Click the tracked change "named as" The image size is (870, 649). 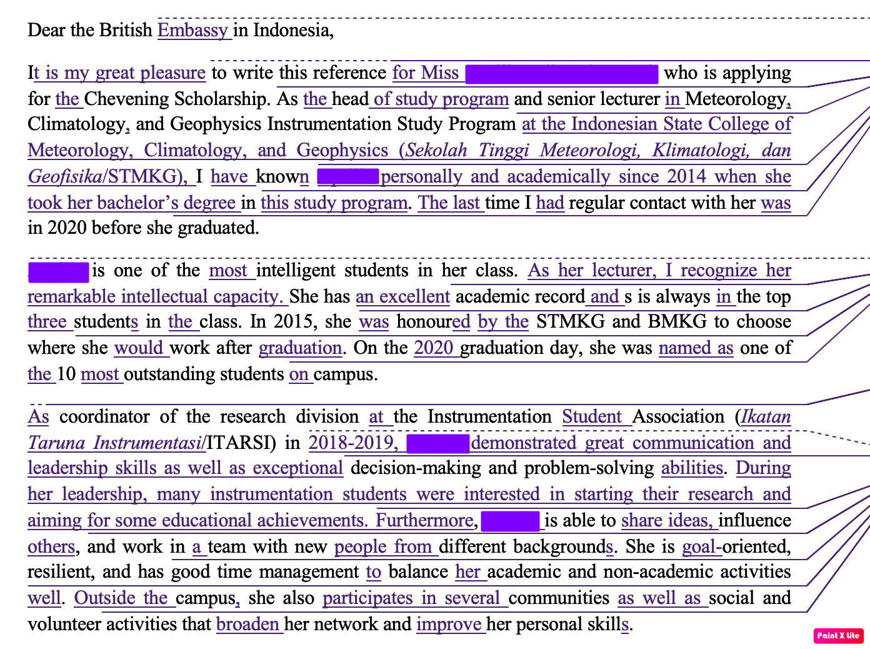(x=696, y=348)
